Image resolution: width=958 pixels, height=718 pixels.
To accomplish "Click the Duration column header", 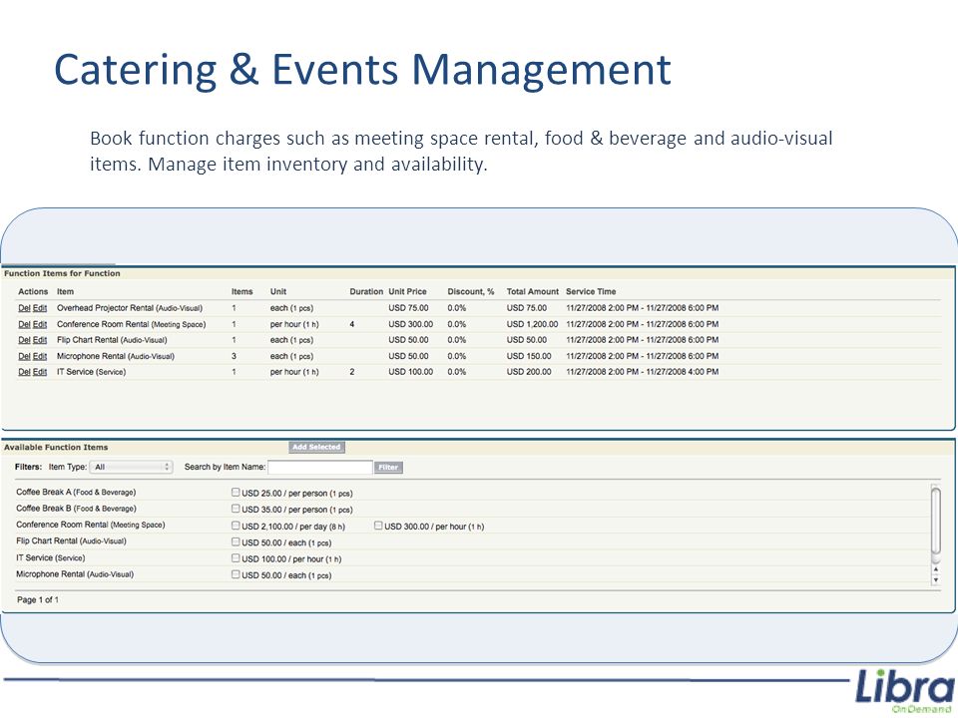I will (x=366, y=292).
